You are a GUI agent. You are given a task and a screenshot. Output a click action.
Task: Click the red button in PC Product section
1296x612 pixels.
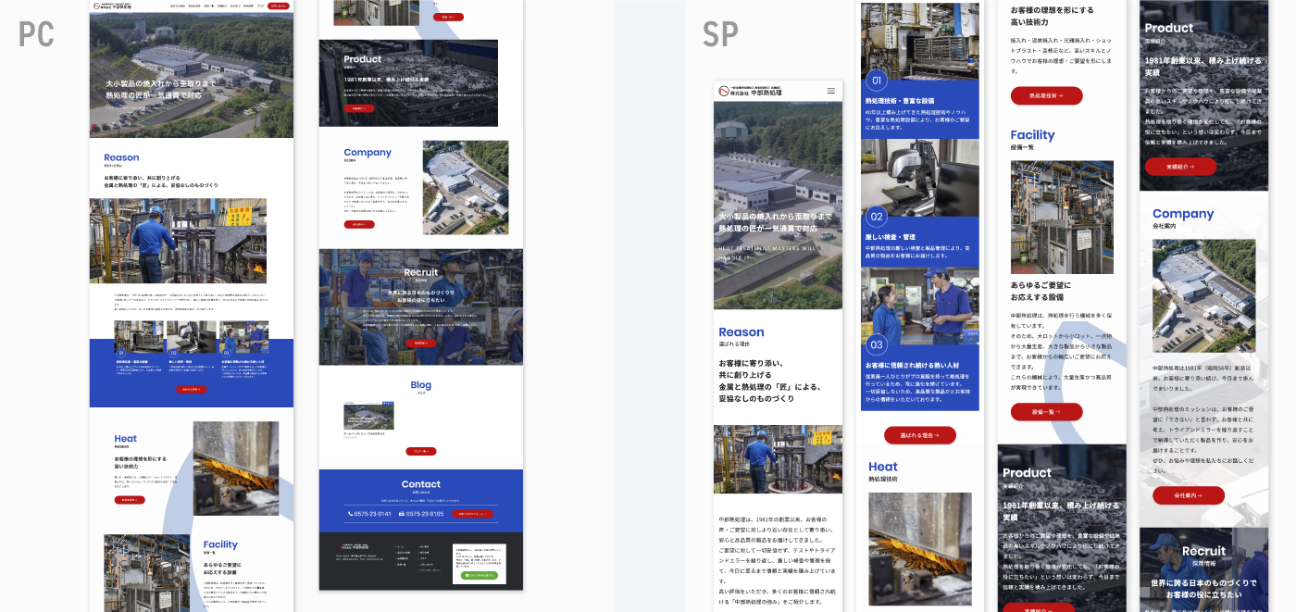(359, 108)
